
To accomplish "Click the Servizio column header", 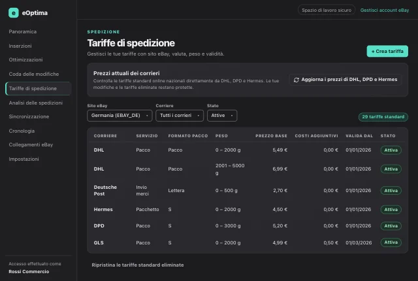I will 147,136.
